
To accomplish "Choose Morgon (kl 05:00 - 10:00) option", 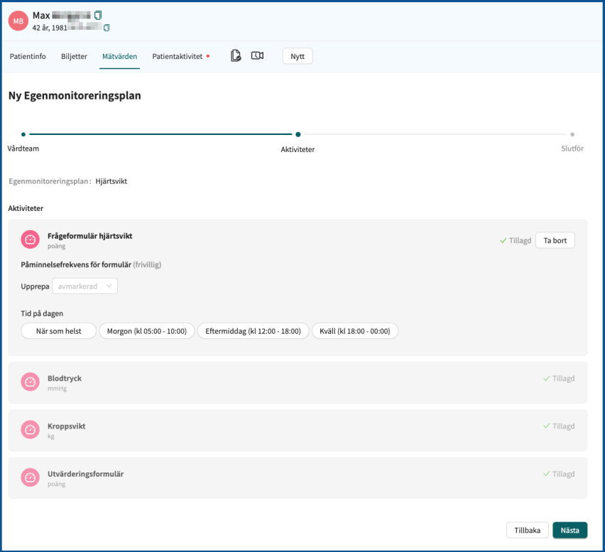I will [146, 331].
